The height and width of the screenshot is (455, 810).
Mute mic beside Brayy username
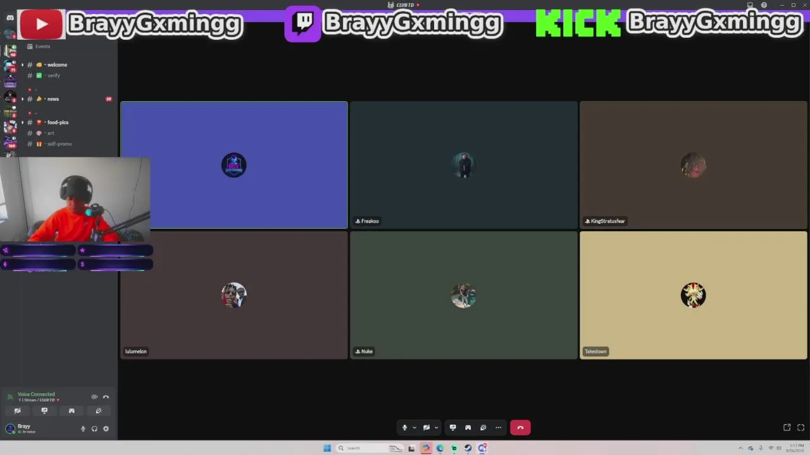83,428
